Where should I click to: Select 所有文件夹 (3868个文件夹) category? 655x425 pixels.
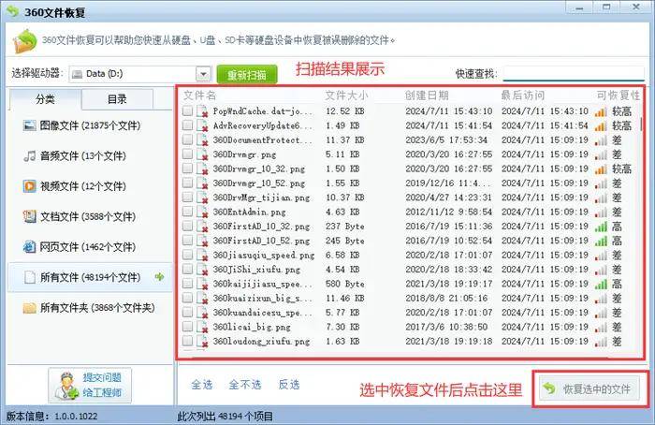[90, 308]
